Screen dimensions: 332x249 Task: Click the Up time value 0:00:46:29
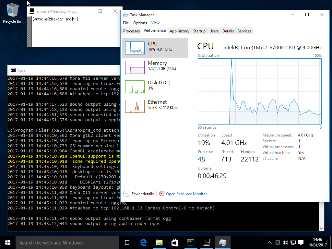[212, 176]
